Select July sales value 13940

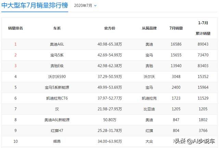click(176, 66)
